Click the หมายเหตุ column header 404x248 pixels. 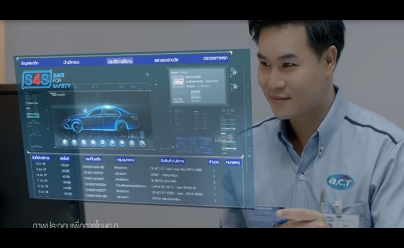click(x=233, y=163)
